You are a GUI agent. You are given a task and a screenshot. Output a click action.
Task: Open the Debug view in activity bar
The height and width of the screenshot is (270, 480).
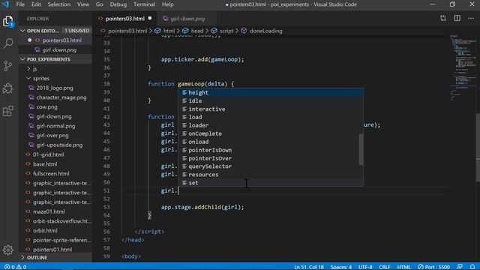(x=8, y=88)
